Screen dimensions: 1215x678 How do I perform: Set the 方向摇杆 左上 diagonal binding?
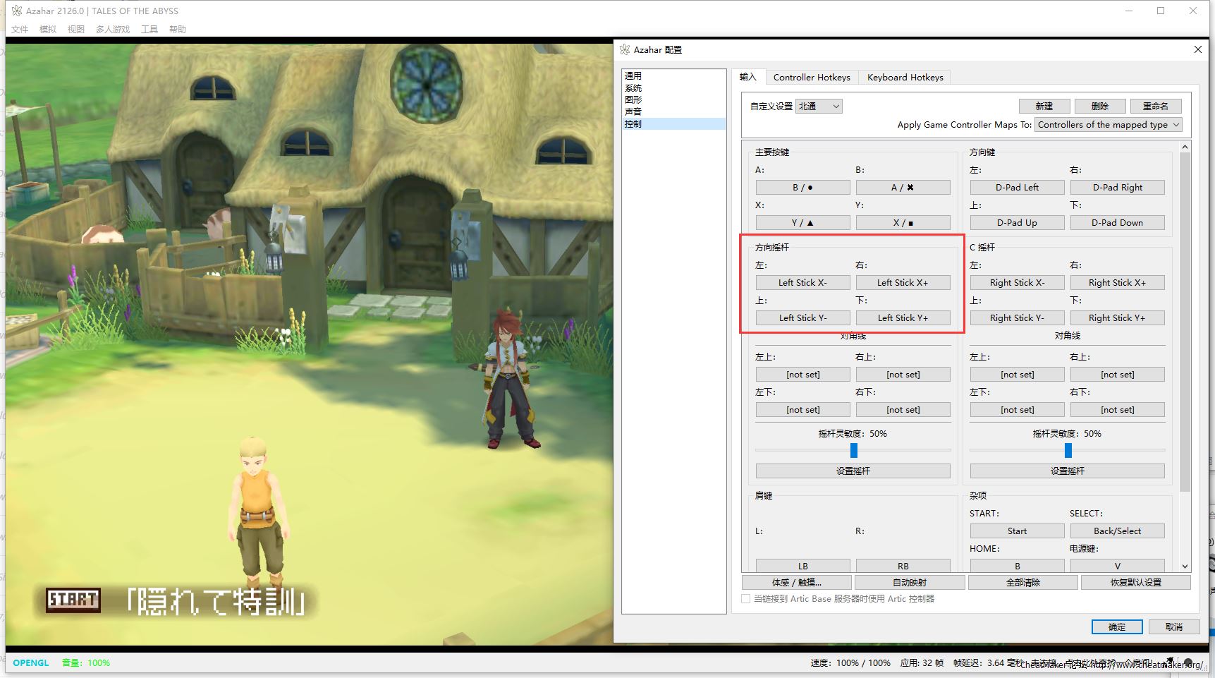pyautogui.click(x=803, y=375)
